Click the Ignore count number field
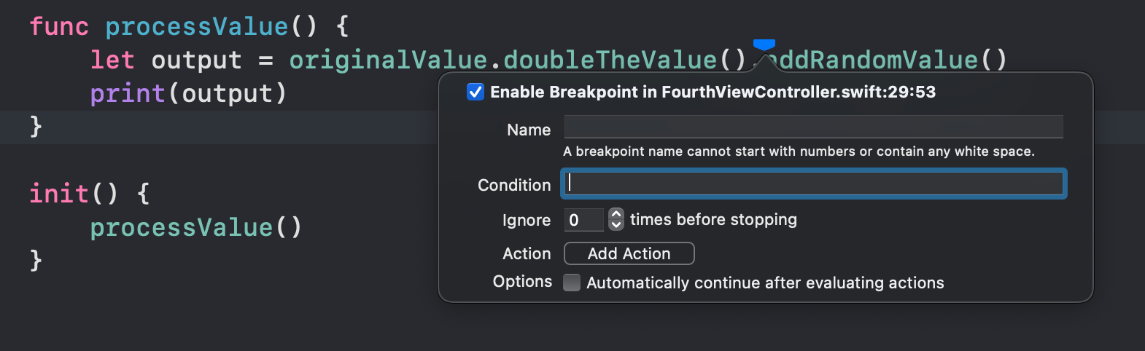Viewport: 1145px width, 351px height. coord(584,220)
